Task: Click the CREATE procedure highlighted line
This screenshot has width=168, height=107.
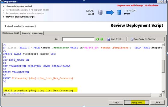Action: click(38, 90)
